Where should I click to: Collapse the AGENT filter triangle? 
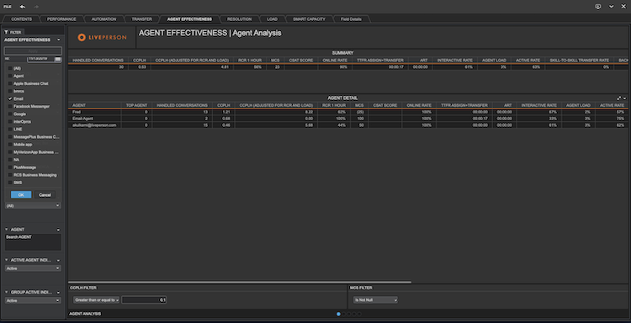(x=7, y=230)
